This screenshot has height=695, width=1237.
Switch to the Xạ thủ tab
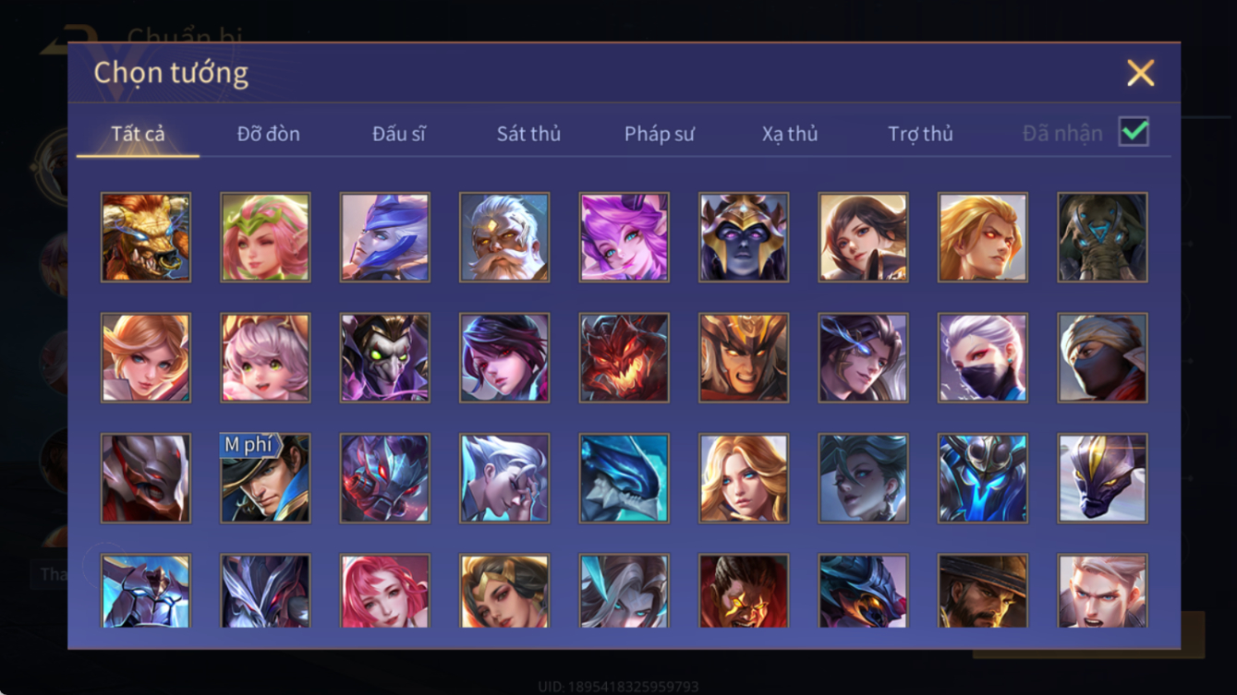[x=790, y=134]
